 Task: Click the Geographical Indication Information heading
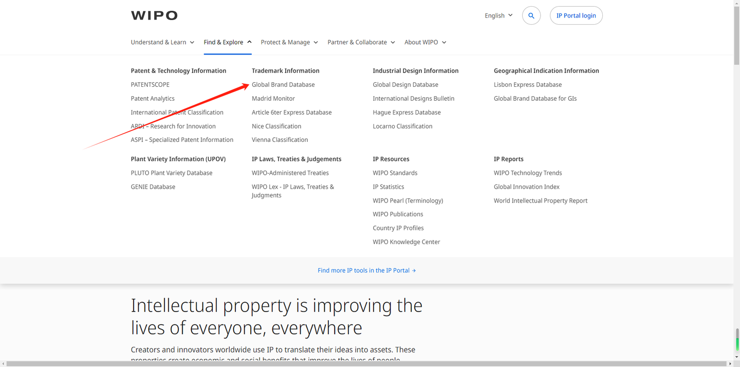point(546,71)
